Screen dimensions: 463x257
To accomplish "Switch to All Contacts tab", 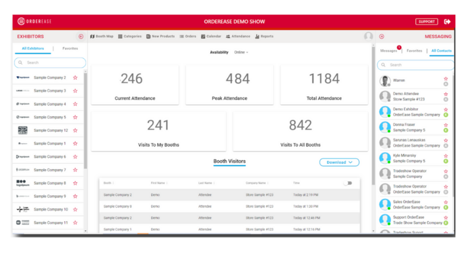I will point(441,51).
